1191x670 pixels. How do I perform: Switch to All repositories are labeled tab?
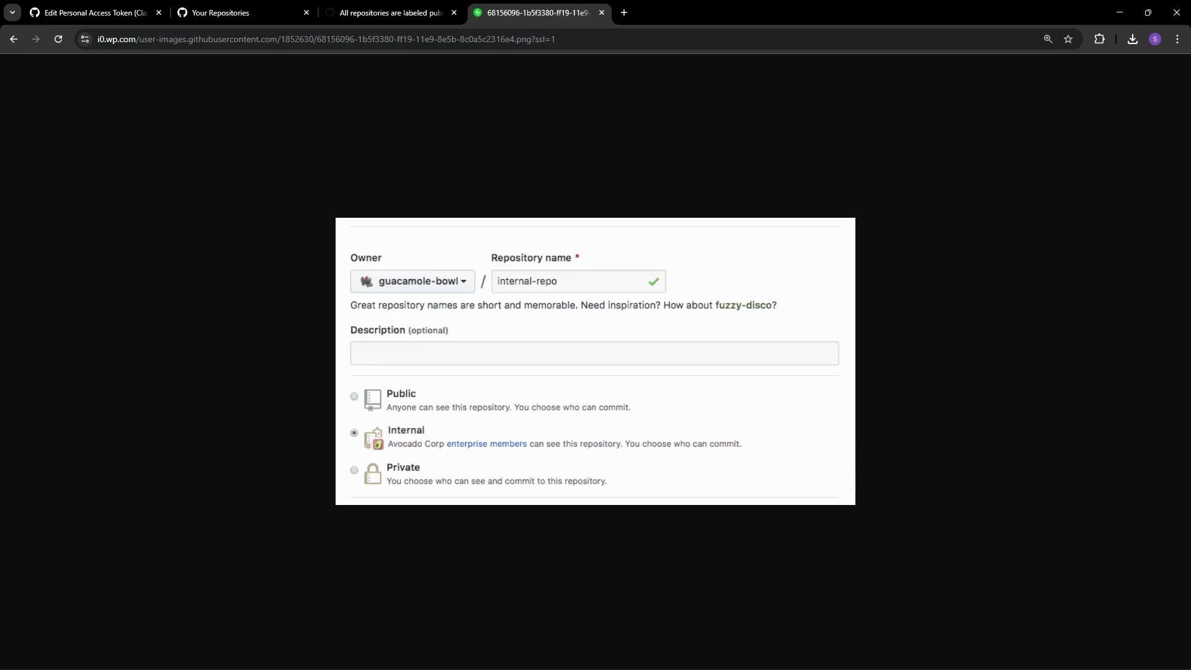[390, 12]
